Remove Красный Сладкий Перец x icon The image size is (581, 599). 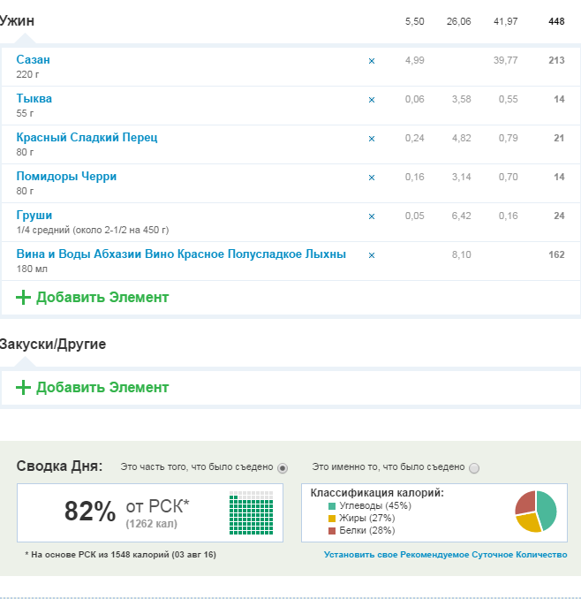(371, 139)
